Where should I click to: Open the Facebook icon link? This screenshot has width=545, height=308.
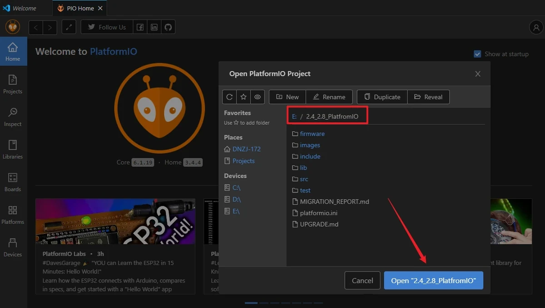point(140,27)
